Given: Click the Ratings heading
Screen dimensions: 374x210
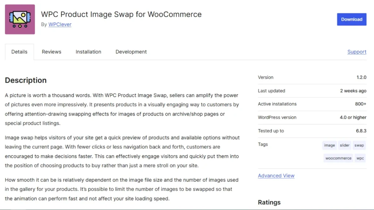Looking at the screenshot, I should 269,202.
